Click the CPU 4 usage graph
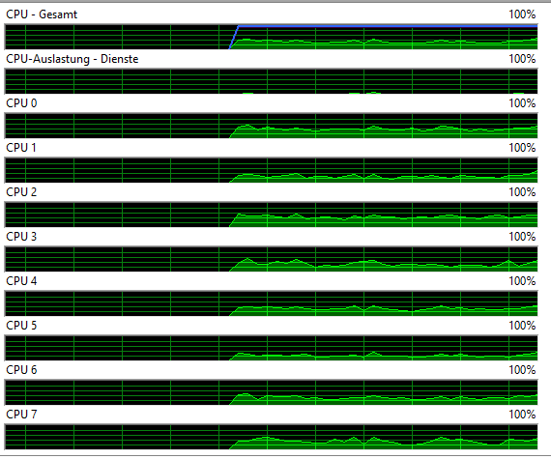Screen dimensions: 551x459 (271, 303)
